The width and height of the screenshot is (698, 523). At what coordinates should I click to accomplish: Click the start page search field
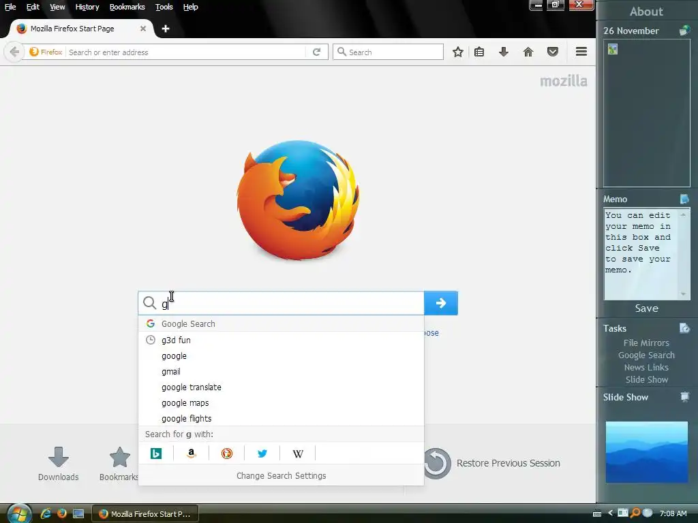281,303
